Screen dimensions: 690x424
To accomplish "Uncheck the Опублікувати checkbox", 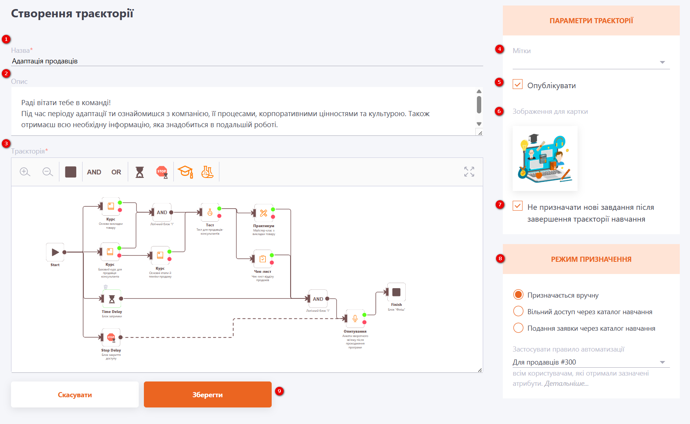I will point(518,85).
